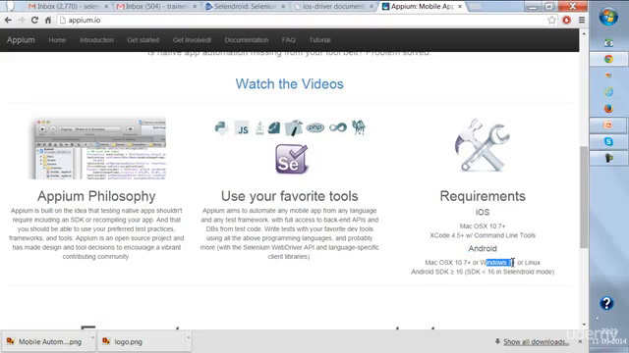This screenshot has height=353, width=629.
Task: Open downloaded logo.png file
Action: (x=141, y=342)
